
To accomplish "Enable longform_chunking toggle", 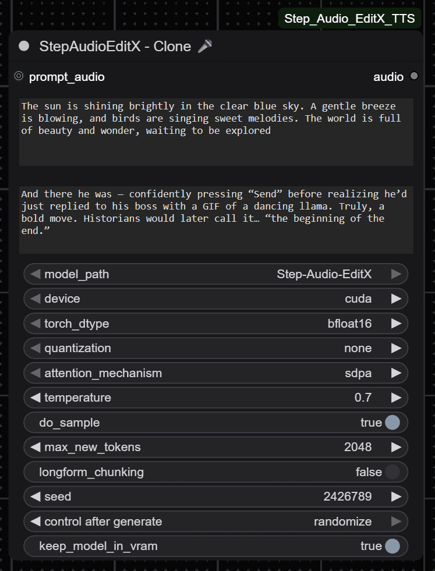I will (x=392, y=472).
